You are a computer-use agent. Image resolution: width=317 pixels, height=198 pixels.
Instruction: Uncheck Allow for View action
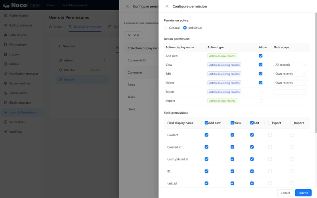click(x=261, y=65)
